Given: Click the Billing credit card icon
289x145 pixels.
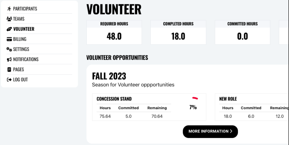Looking at the screenshot, I should [x=9, y=39].
